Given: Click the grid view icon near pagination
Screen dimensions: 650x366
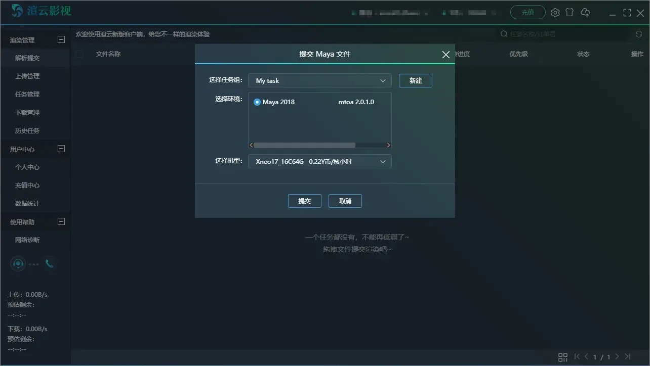Looking at the screenshot, I should point(562,356).
